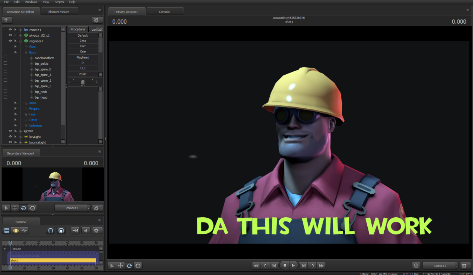Choose select arrow tool in Primary Viewport
Viewport: 473px width, 275px height.
click(112, 265)
